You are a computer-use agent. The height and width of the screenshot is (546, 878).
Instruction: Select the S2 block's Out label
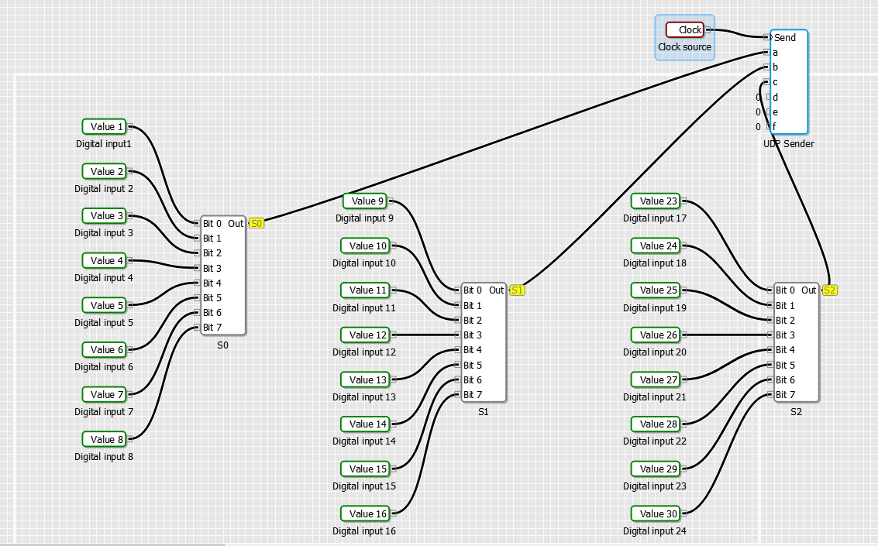point(808,290)
